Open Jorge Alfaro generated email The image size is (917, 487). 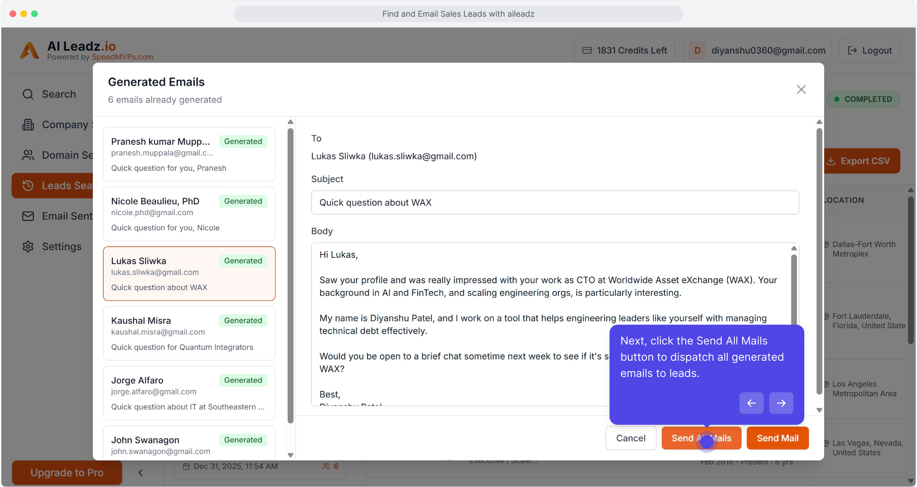[x=189, y=393]
